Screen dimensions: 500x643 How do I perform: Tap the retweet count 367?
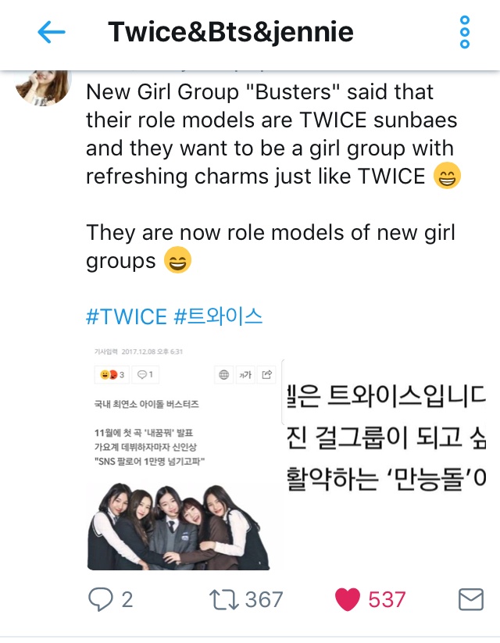click(x=264, y=599)
